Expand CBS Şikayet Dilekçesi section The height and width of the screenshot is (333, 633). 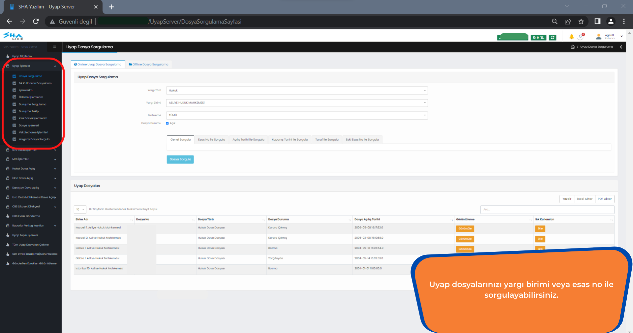(x=32, y=206)
